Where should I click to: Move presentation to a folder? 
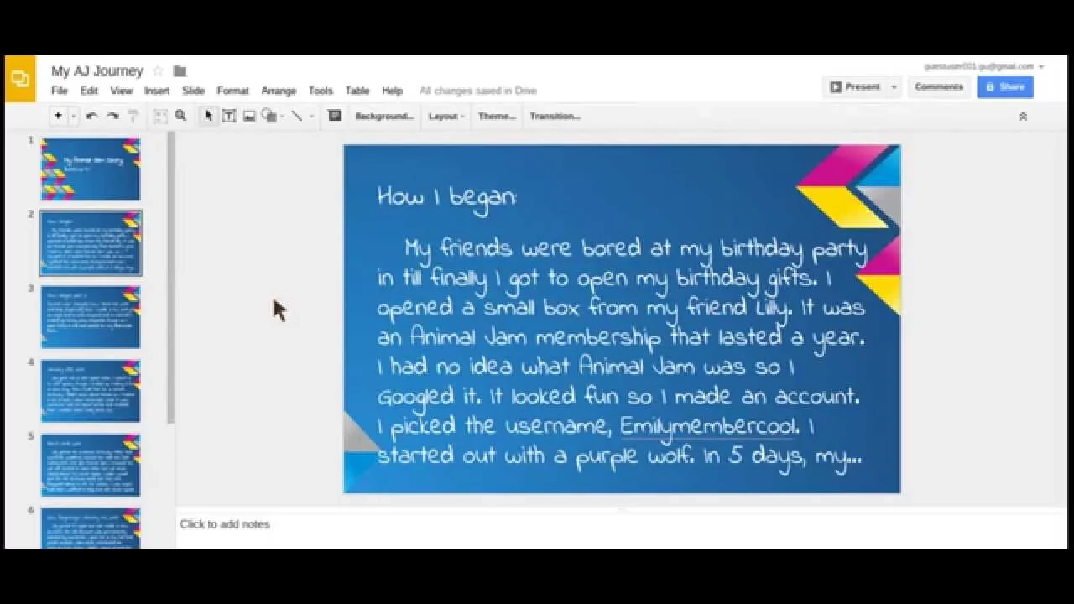click(x=180, y=71)
